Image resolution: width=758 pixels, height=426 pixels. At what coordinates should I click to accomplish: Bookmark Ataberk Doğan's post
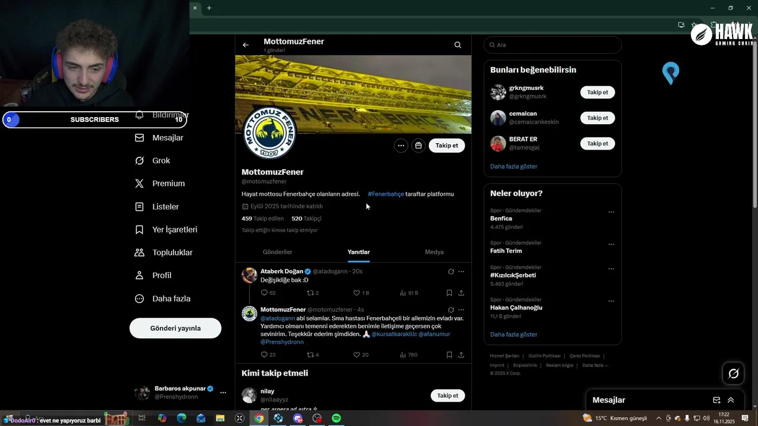click(x=449, y=293)
